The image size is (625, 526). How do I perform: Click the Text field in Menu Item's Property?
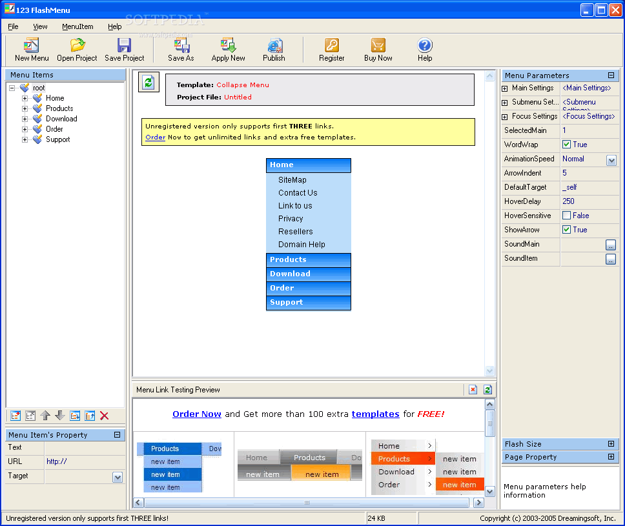click(85, 447)
